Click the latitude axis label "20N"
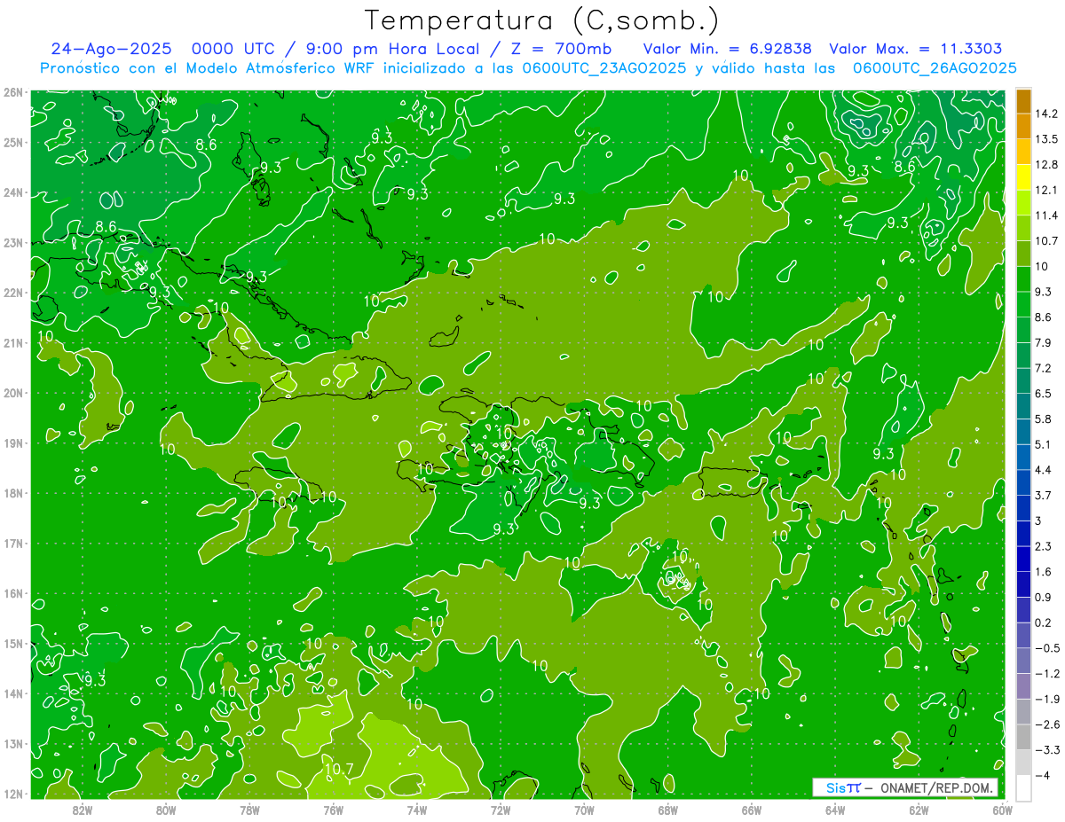 pos(13,393)
